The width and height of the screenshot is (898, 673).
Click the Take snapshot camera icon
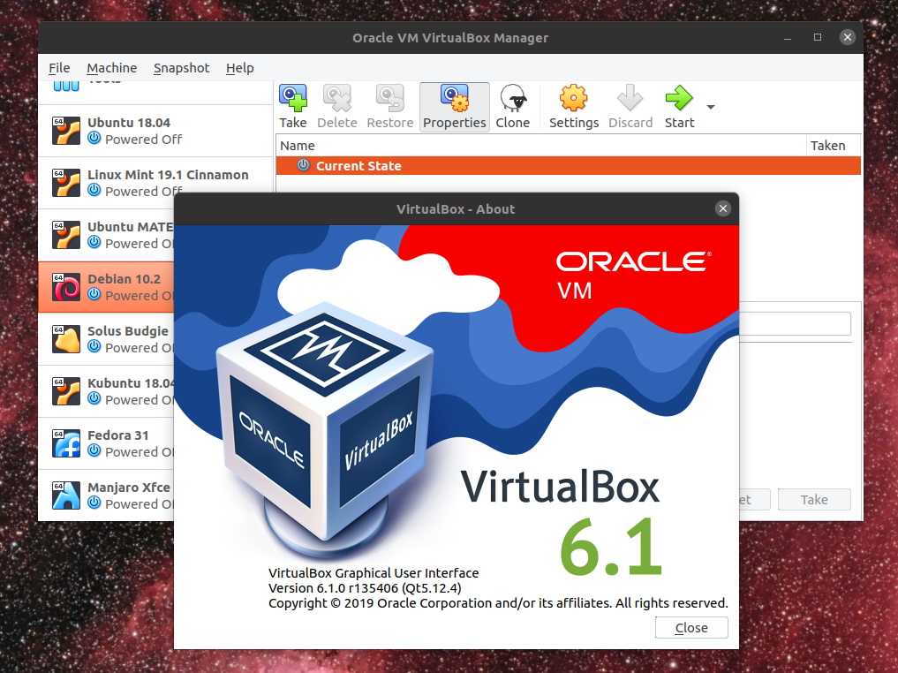pyautogui.click(x=293, y=99)
